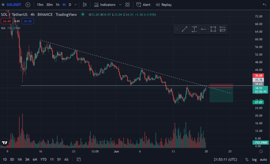Screen dimensions: 270x164
Task: Toggle the log scale option
Action: (x=254, y=160)
